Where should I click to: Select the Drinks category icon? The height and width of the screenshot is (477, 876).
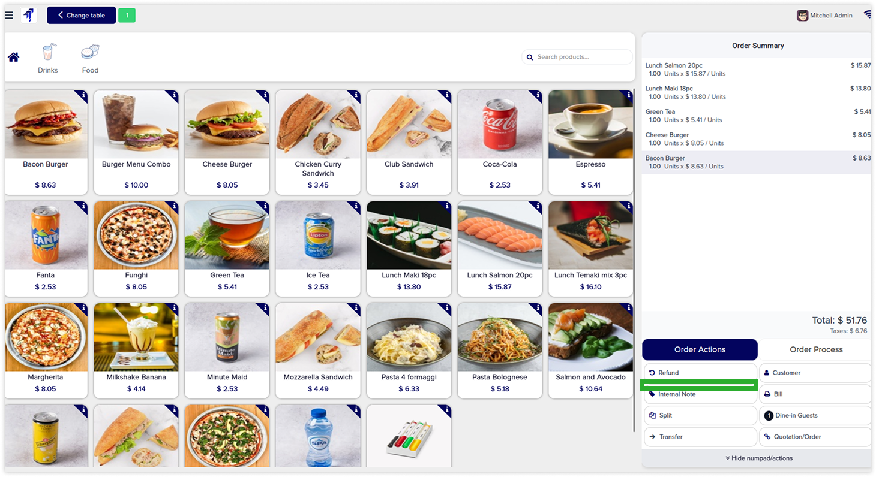click(48, 58)
